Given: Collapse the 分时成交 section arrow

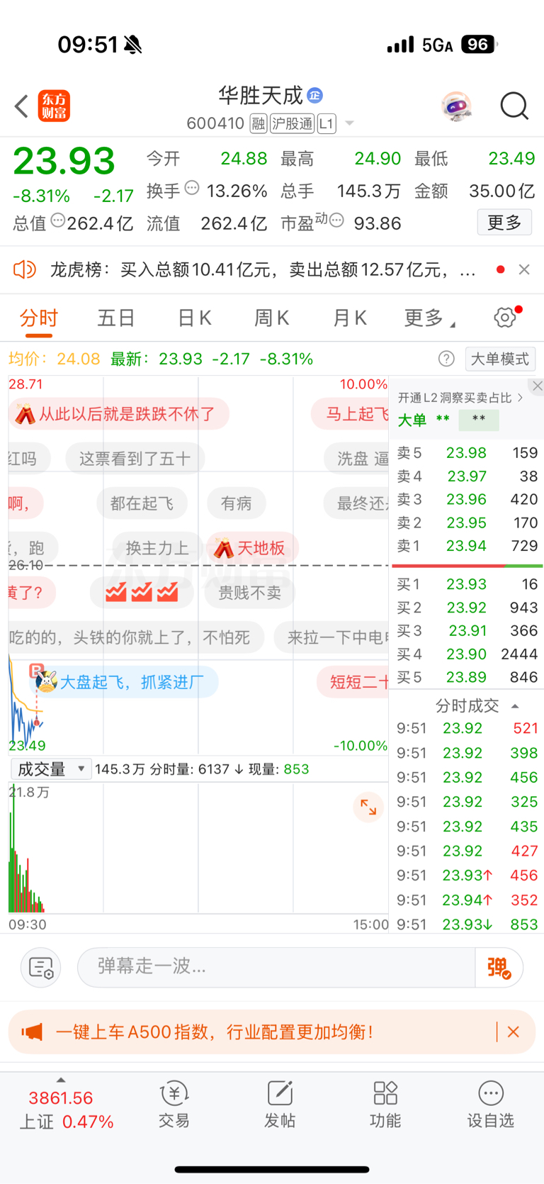Looking at the screenshot, I should pos(515,706).
